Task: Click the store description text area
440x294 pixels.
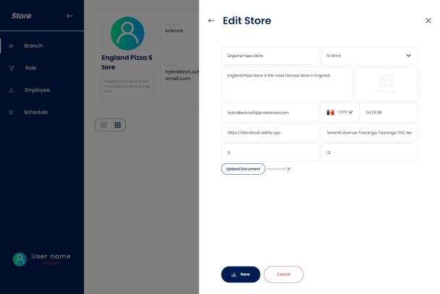Action: [287, 84]
